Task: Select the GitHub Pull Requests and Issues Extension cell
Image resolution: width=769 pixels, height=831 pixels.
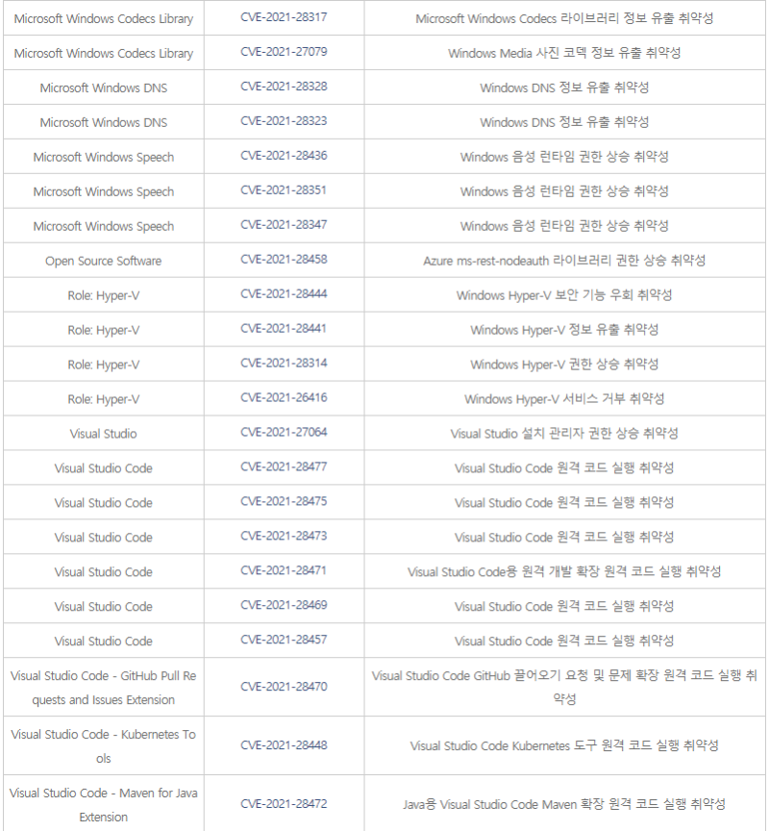Action: tap(103, 688)
